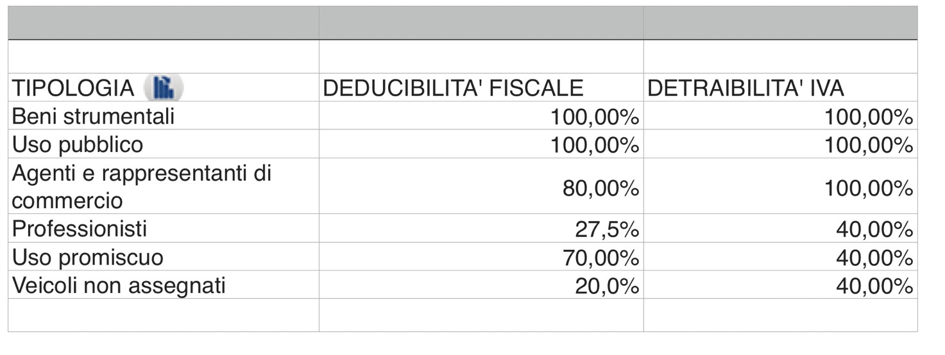Select the Professionisti cell
The image size is (945, 355).
164,228
